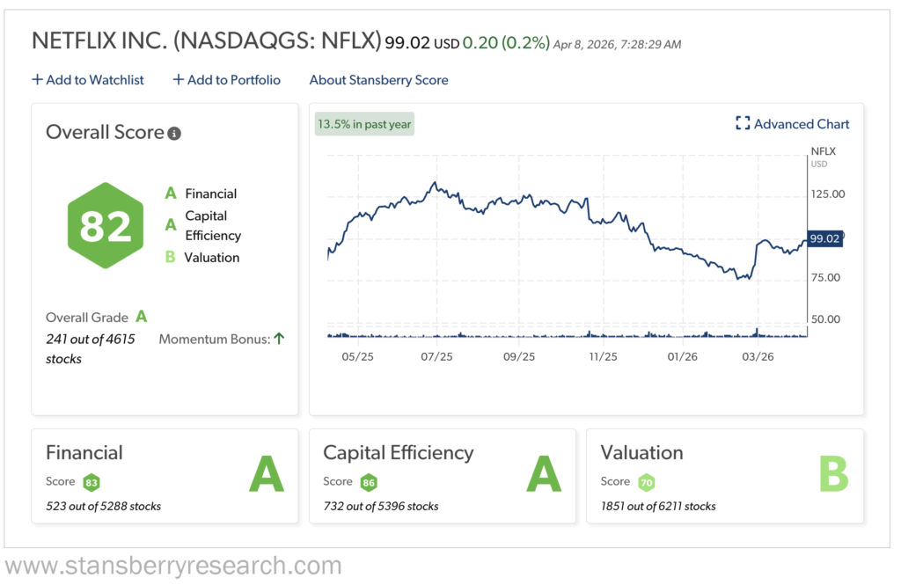The width and height of the screenshot is (901, 585).
Task: Click the Overall Score info icon
Action: pyautogui.click(x=174, y=134)
